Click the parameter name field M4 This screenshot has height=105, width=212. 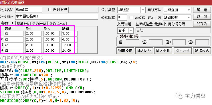pos(14,51)
